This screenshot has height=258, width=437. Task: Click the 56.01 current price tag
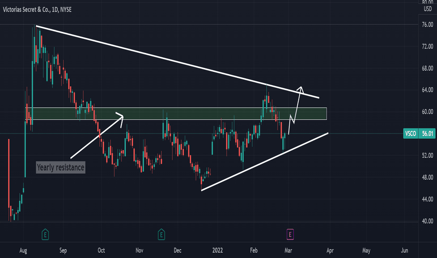(x=428, y=134)
